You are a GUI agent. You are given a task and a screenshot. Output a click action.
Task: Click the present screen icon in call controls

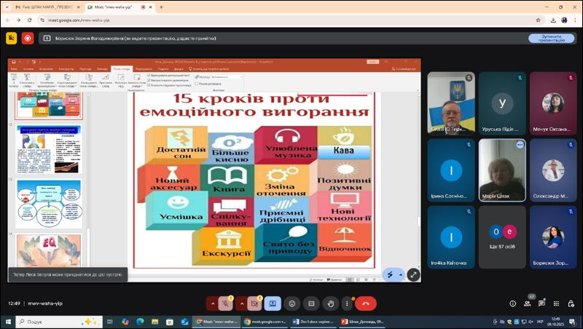click(273, 303)
